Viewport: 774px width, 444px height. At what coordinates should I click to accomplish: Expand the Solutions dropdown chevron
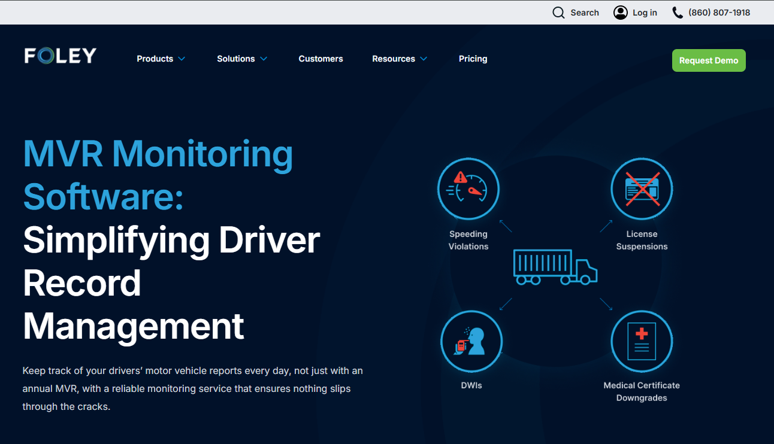coord(264,59)
